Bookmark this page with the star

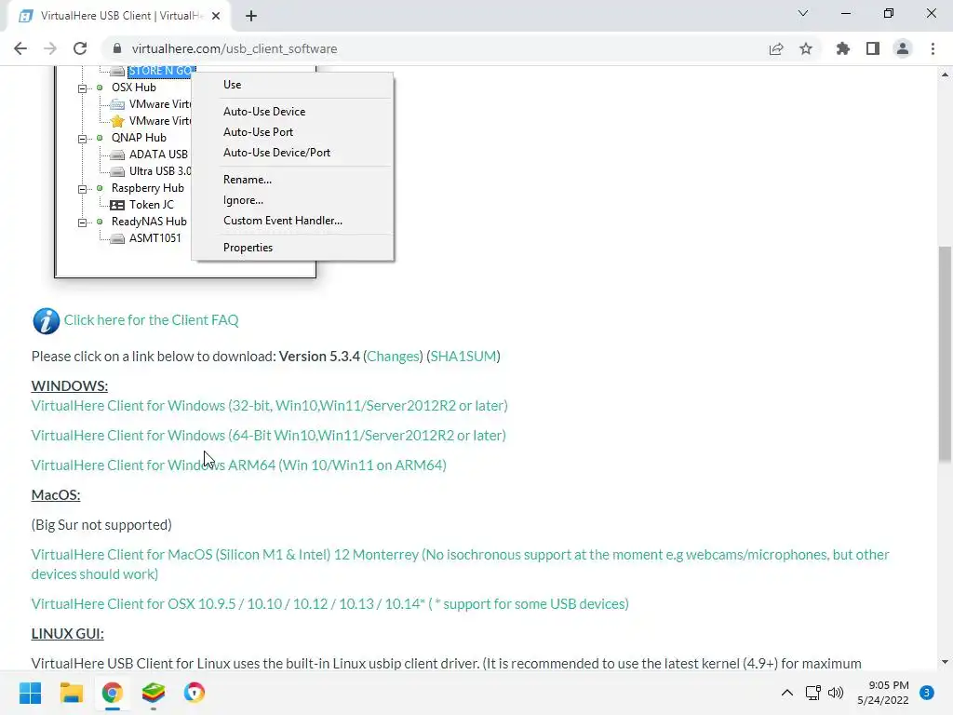pos(806,48)
